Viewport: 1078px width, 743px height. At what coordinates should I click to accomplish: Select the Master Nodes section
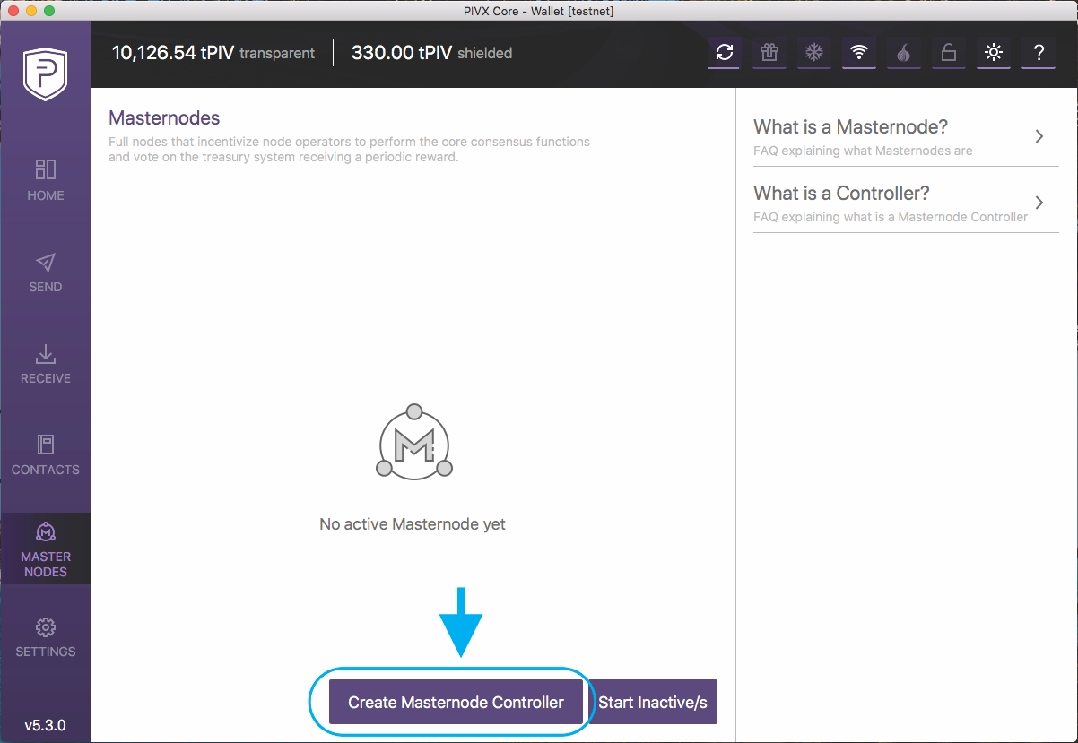(x=46, y=549)
